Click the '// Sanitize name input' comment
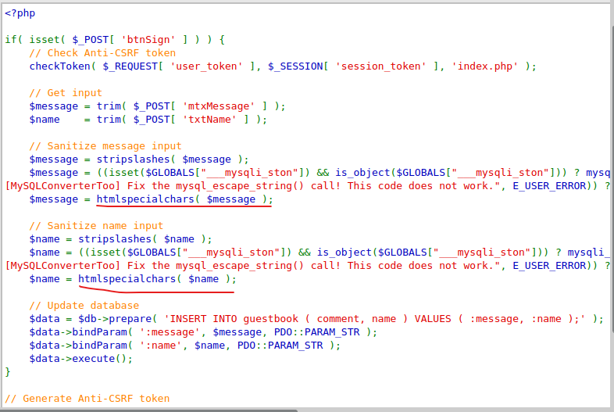 (x=96, y=226)
